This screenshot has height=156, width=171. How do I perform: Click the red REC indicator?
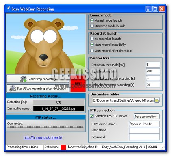[x=78, y=84]
